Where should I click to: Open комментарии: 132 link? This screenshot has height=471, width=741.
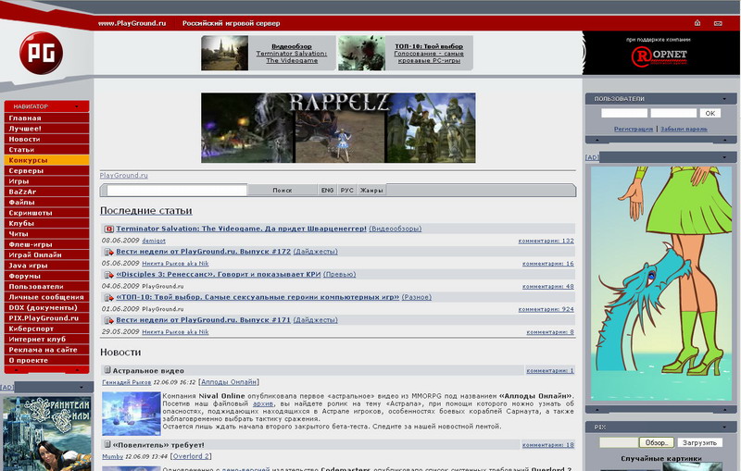[x=546, y=241]
